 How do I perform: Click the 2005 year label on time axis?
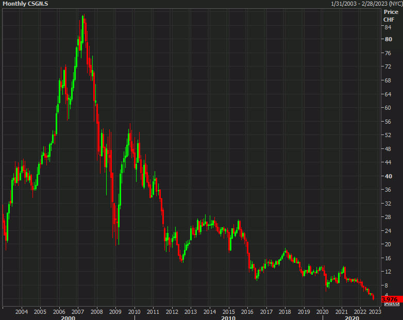click(x=40, y=312)
